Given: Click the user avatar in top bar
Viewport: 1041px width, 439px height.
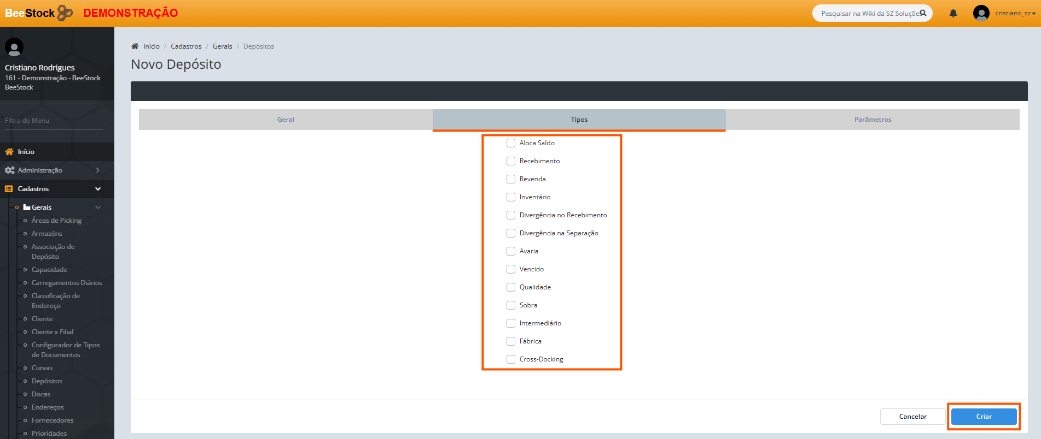Looking at the screenshot, I should click(x=981, y=13).
